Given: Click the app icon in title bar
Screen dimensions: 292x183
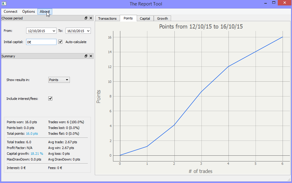Looking at the screenshot, I should pos(4,4).
